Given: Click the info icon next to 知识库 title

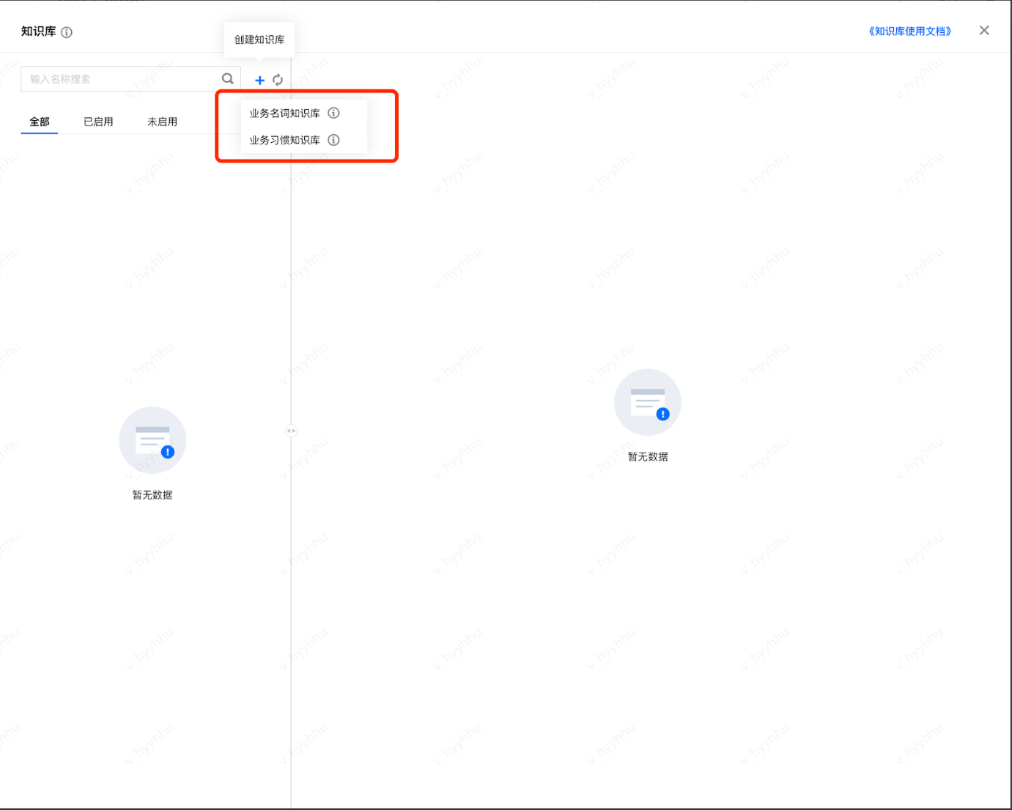Looking at the screenshot, I should pyautogui.click(x=67, y=32).
